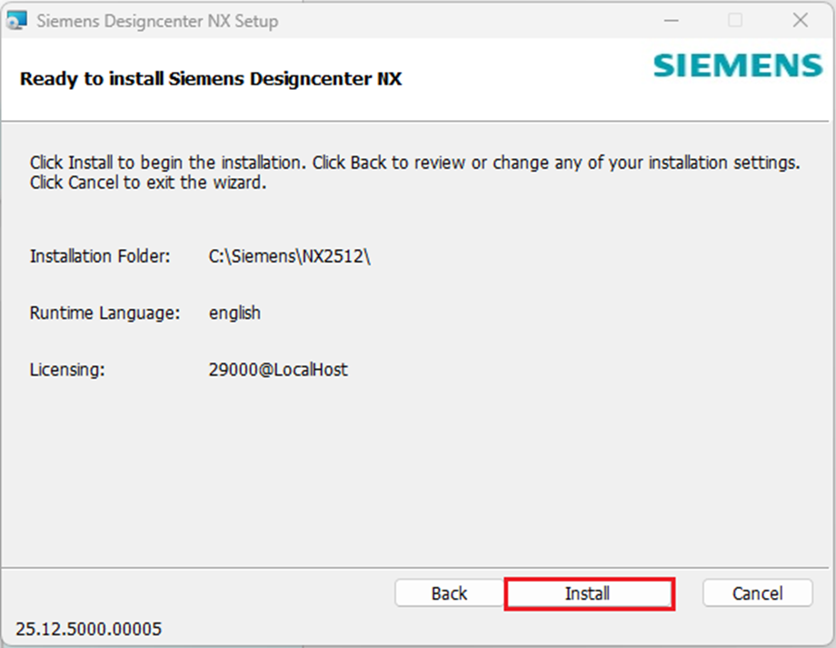The height and width of the screenshot is (648, 836).
Task: Close the setup window with X
Action: pos(800,21)
